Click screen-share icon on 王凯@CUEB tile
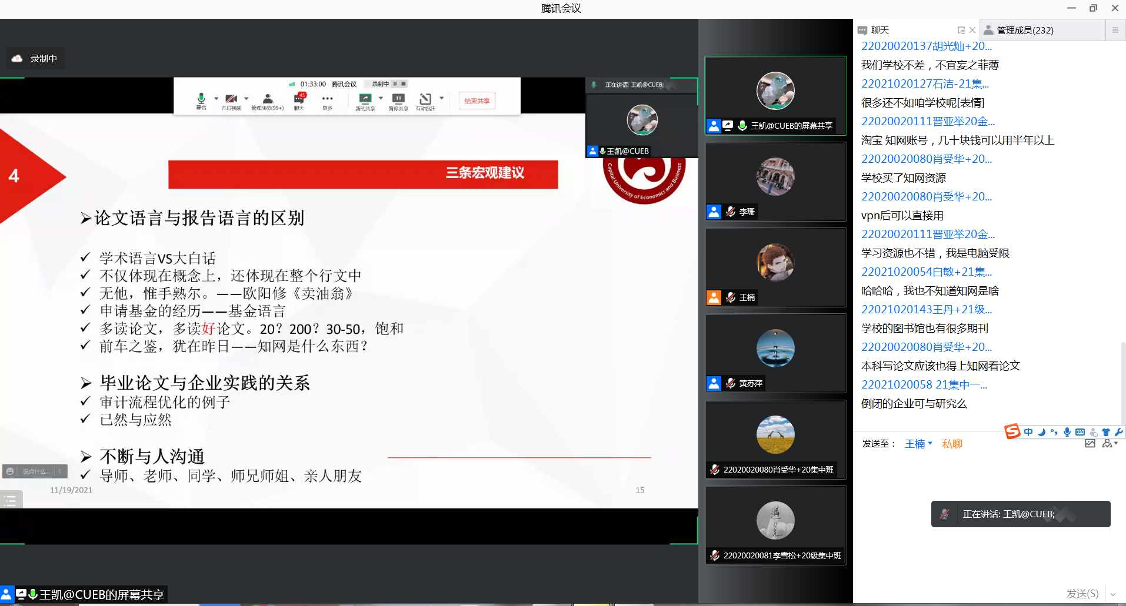 pyautogui.click(x=728, y=126)
